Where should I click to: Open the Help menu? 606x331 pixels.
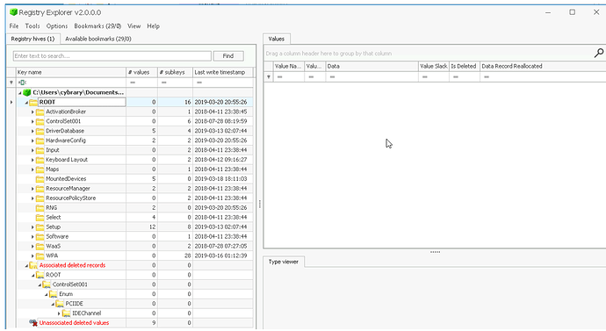153,25
